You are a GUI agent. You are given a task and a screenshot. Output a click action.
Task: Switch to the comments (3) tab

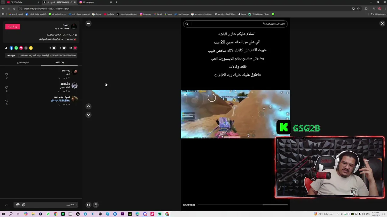pyautogui.click(x=59, y=62)
